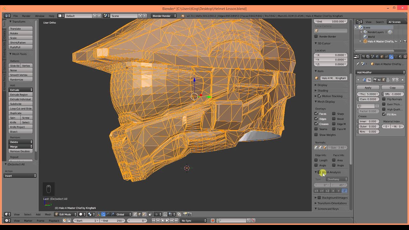Viewport: 409px width, 230px height.
Task: Move the modifier up in stack
Action: tap(393, 80)
